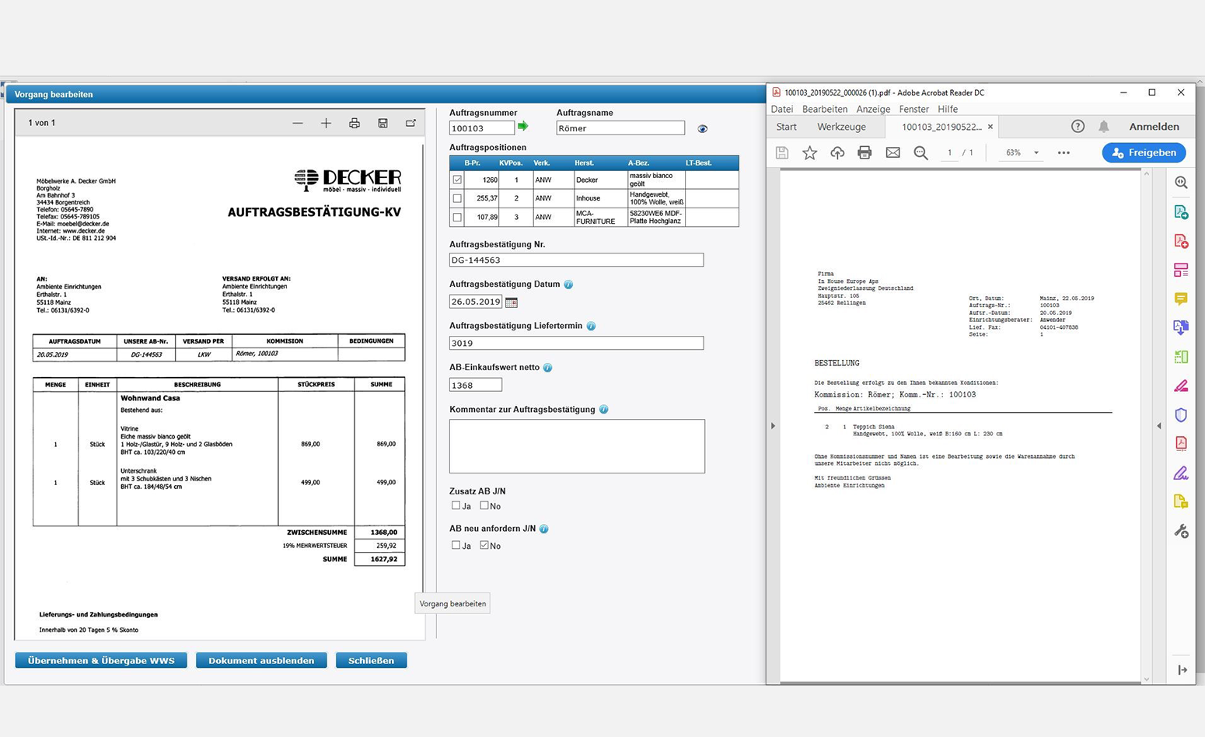Focus the Liefertermin field showing 3019
This screenshot has width=1205, height=737.
(576, 343)
